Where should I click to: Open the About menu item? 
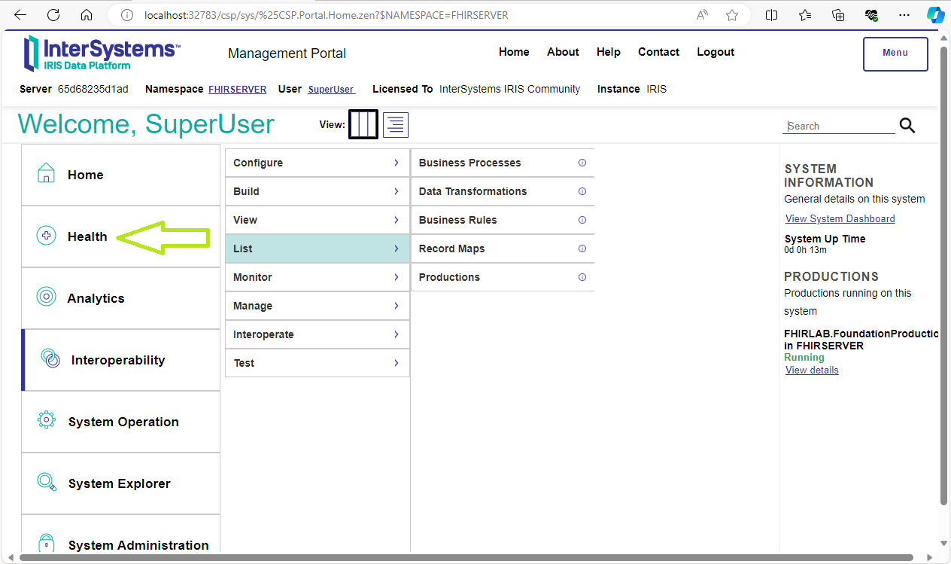pos(563,52)
